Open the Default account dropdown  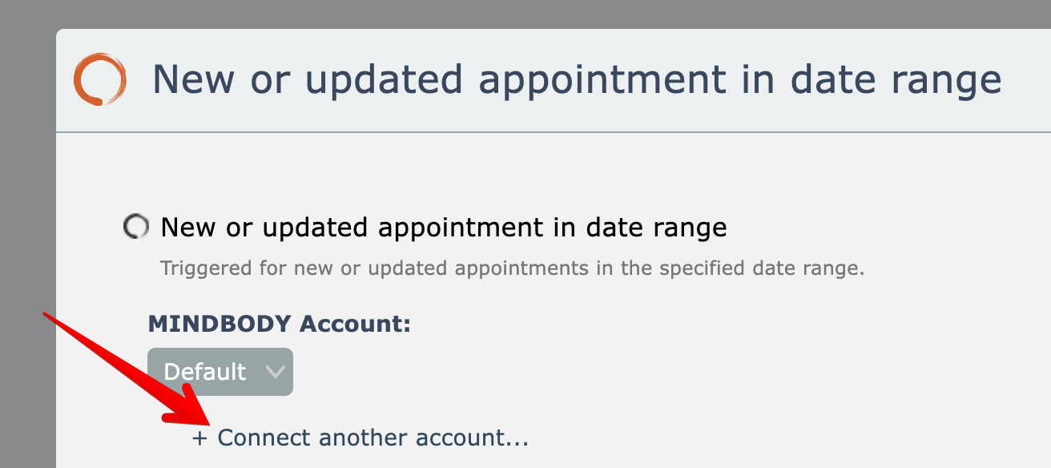point(220,372)
